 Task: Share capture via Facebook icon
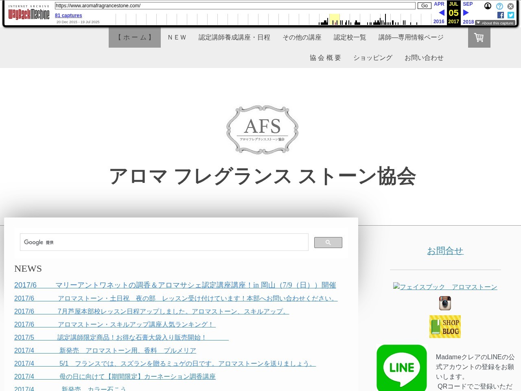(x=501, y=15)
